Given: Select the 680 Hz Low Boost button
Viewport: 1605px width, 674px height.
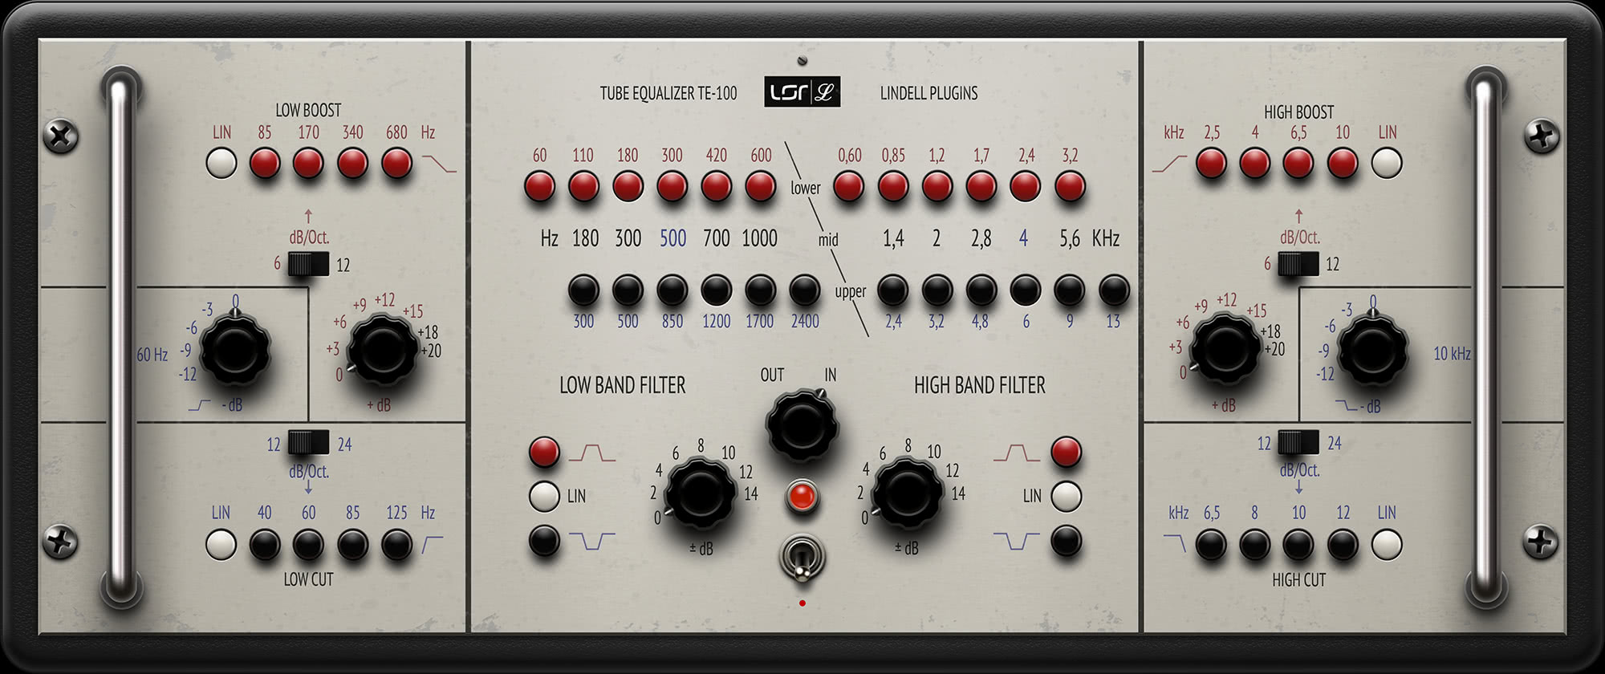Looking at the screenshot, I should 396,164.
